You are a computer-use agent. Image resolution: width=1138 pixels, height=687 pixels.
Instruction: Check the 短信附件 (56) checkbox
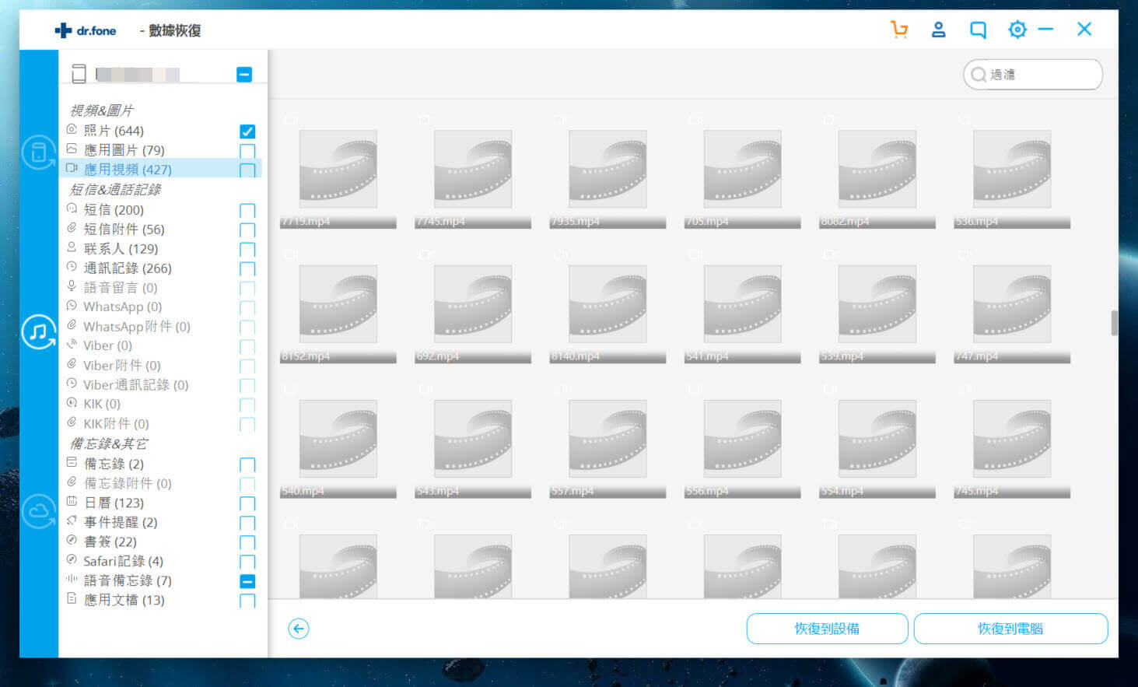click(247, 230)
